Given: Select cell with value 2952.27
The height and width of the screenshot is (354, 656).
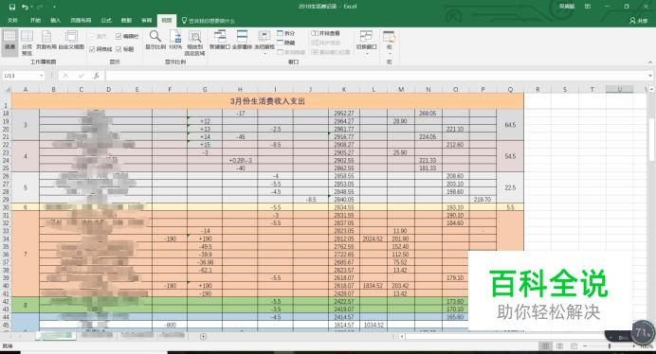Looking at the screenshot, I should pos(344,114).
